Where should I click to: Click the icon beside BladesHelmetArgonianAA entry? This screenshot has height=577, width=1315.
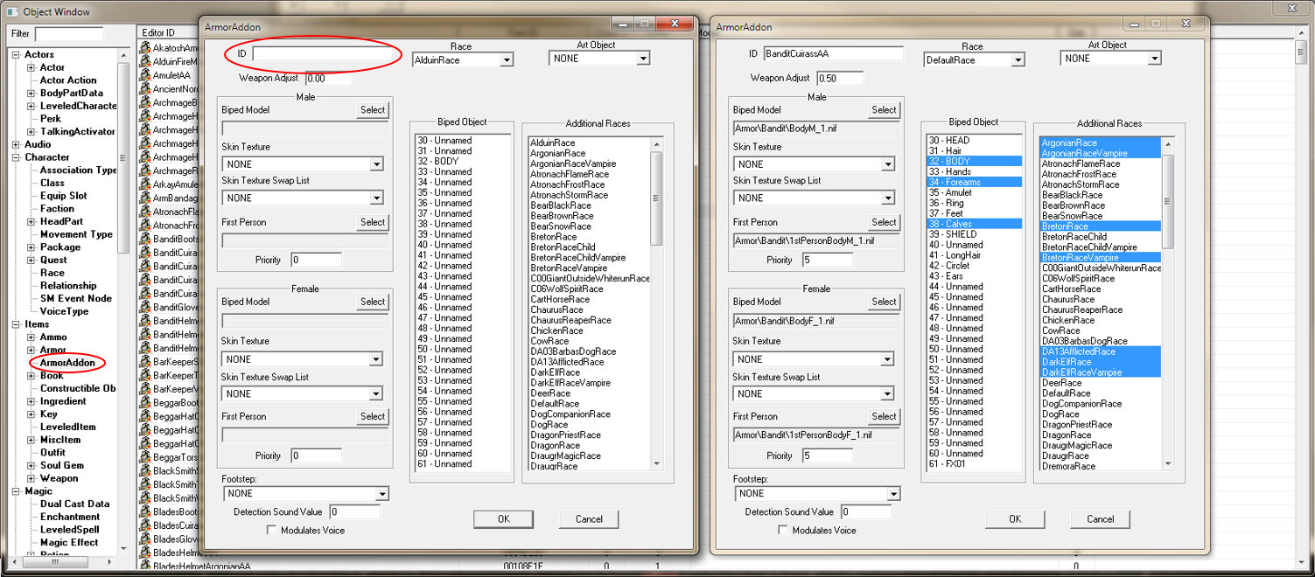tap(146, 566)
